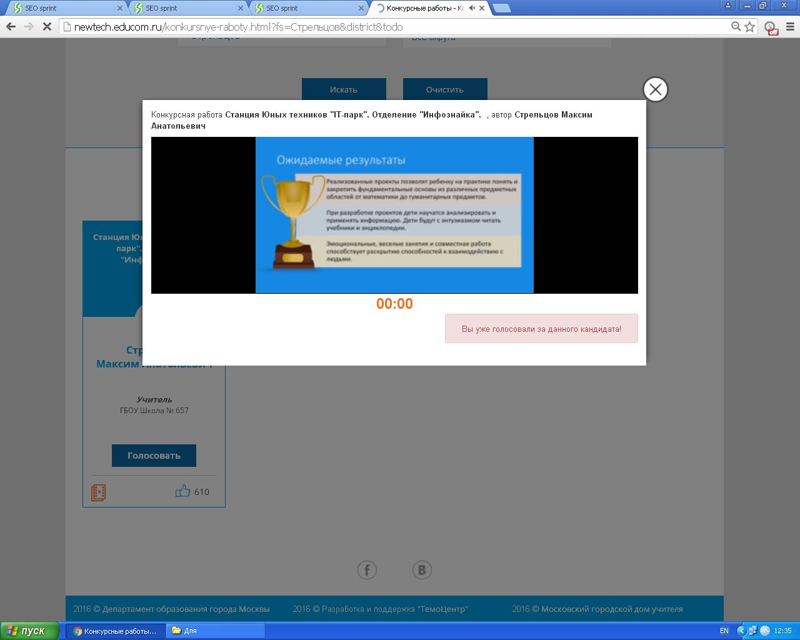This screenshot has height=640, width=800.
Task: Open the clock extension with the off badge
Action: (x=771, y=28)
